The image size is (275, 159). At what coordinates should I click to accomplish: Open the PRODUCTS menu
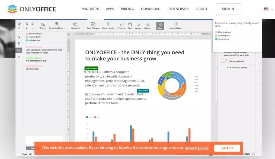90,9
